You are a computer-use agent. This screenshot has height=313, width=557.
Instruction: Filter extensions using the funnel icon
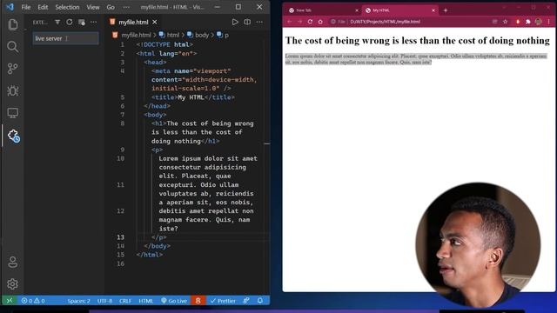57,22
